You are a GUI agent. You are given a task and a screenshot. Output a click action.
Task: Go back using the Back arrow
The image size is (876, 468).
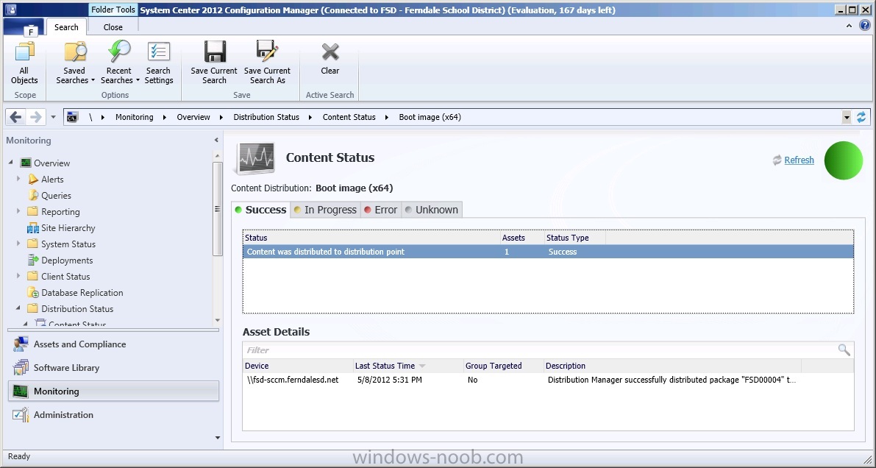click(15, 117)
